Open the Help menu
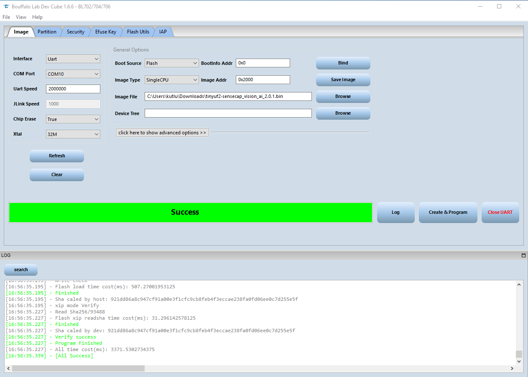 37,17
